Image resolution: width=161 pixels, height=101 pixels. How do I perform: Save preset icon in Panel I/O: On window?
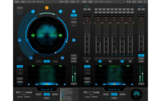(x=130, y=2)
